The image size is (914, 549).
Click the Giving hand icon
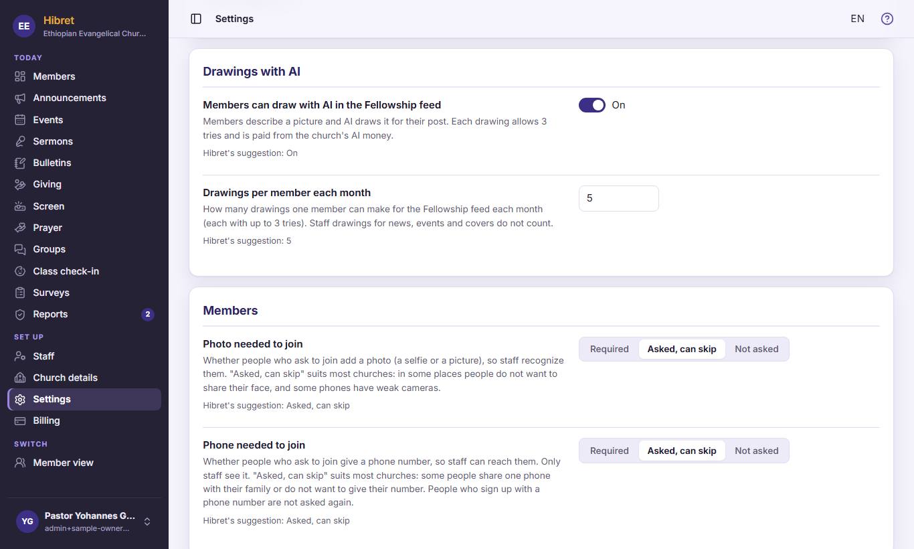point(20,184)
